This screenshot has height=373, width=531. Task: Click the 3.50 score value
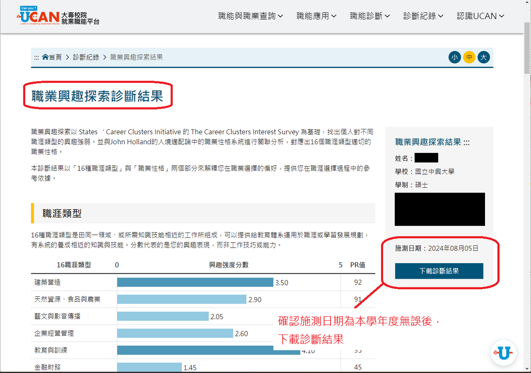click(282, 283)
